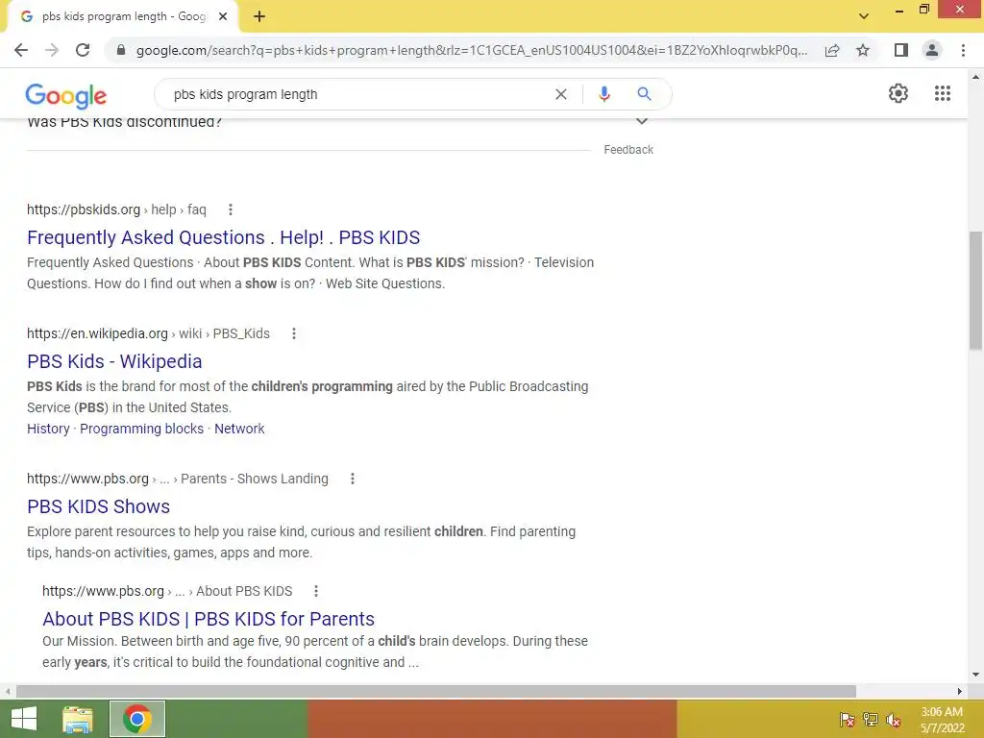The width and height of the screenshot is (984, 738).
Task: Open the PBS KIDS Shows result
Action: tap(99, 506)
